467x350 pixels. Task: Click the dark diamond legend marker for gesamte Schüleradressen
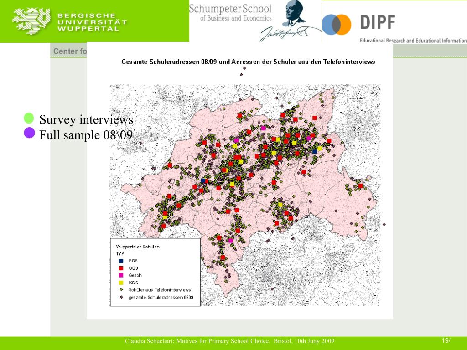(121, 297)
